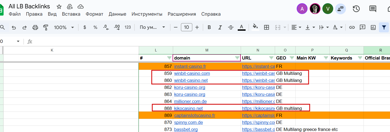Open the Вставка menu
390x132 pixels.
[71, 14]
